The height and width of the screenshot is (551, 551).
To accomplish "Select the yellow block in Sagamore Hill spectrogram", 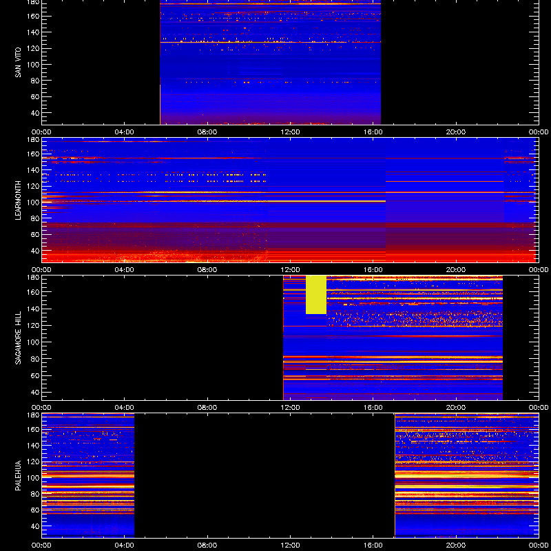I will click(x=316, y=295).
